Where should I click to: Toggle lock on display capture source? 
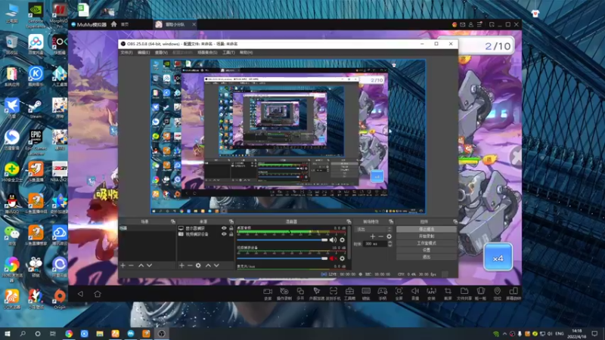[231, 228]
